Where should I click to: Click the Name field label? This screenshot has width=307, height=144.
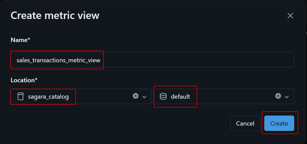20,40
